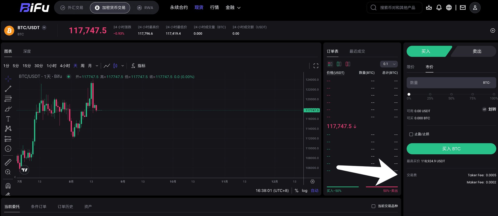Open the 永续合约 menu
This screenshot has height=216, width=498.
[x=179, y=8]
